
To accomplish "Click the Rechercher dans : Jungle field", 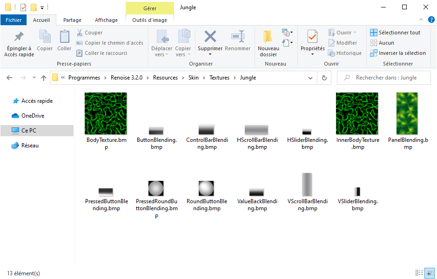I will pos(384,78).
